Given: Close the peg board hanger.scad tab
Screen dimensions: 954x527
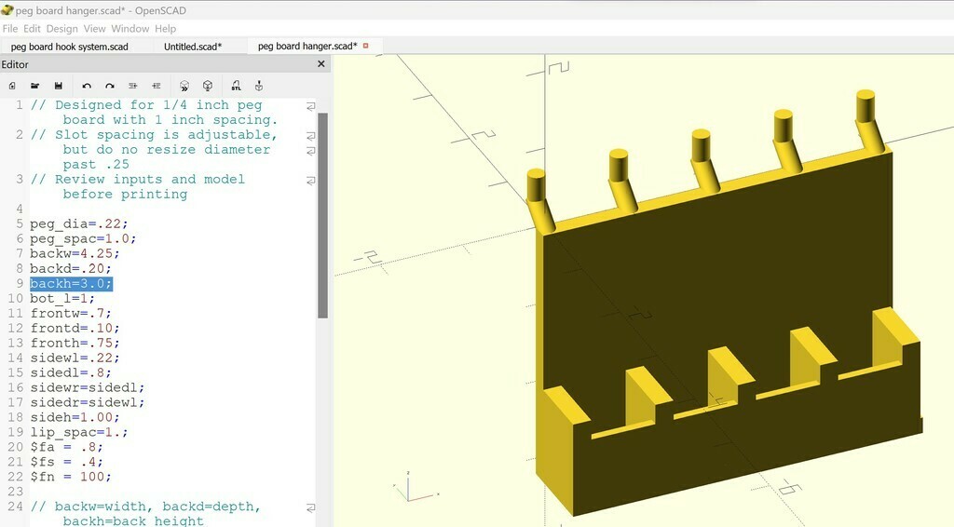Looking at the screenshot, I should pos(366,46).
